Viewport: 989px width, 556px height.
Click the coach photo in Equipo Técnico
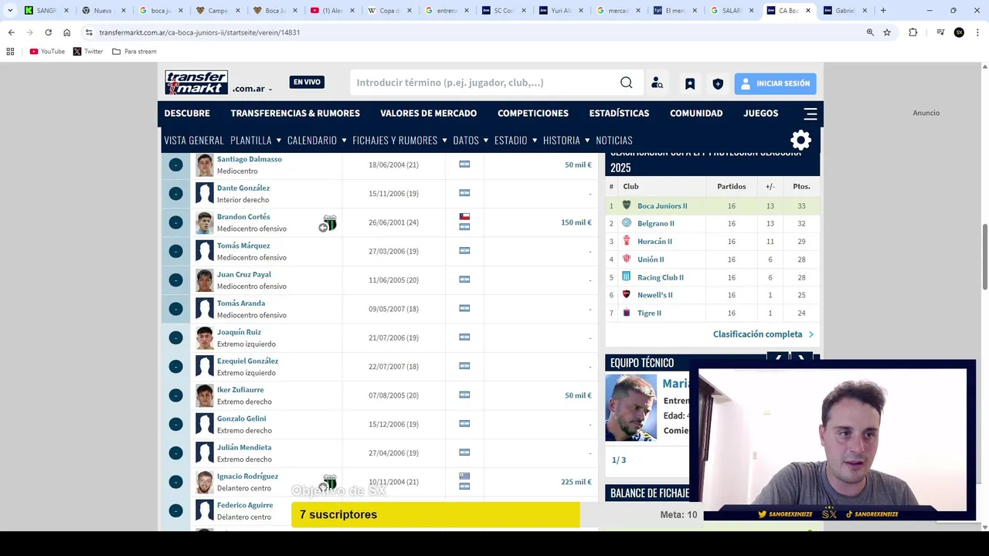630,408
